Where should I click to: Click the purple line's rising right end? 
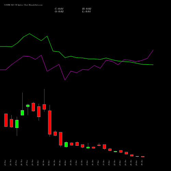153,50
